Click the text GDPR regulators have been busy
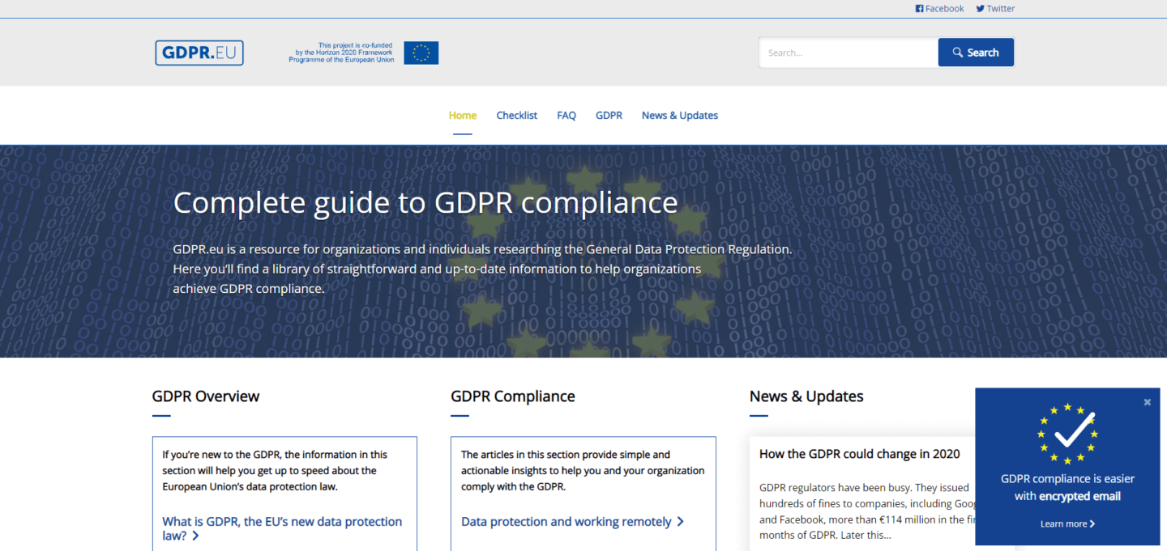Image resolution: width=1167 pixels, height=551 pixels. pos(867,511)
